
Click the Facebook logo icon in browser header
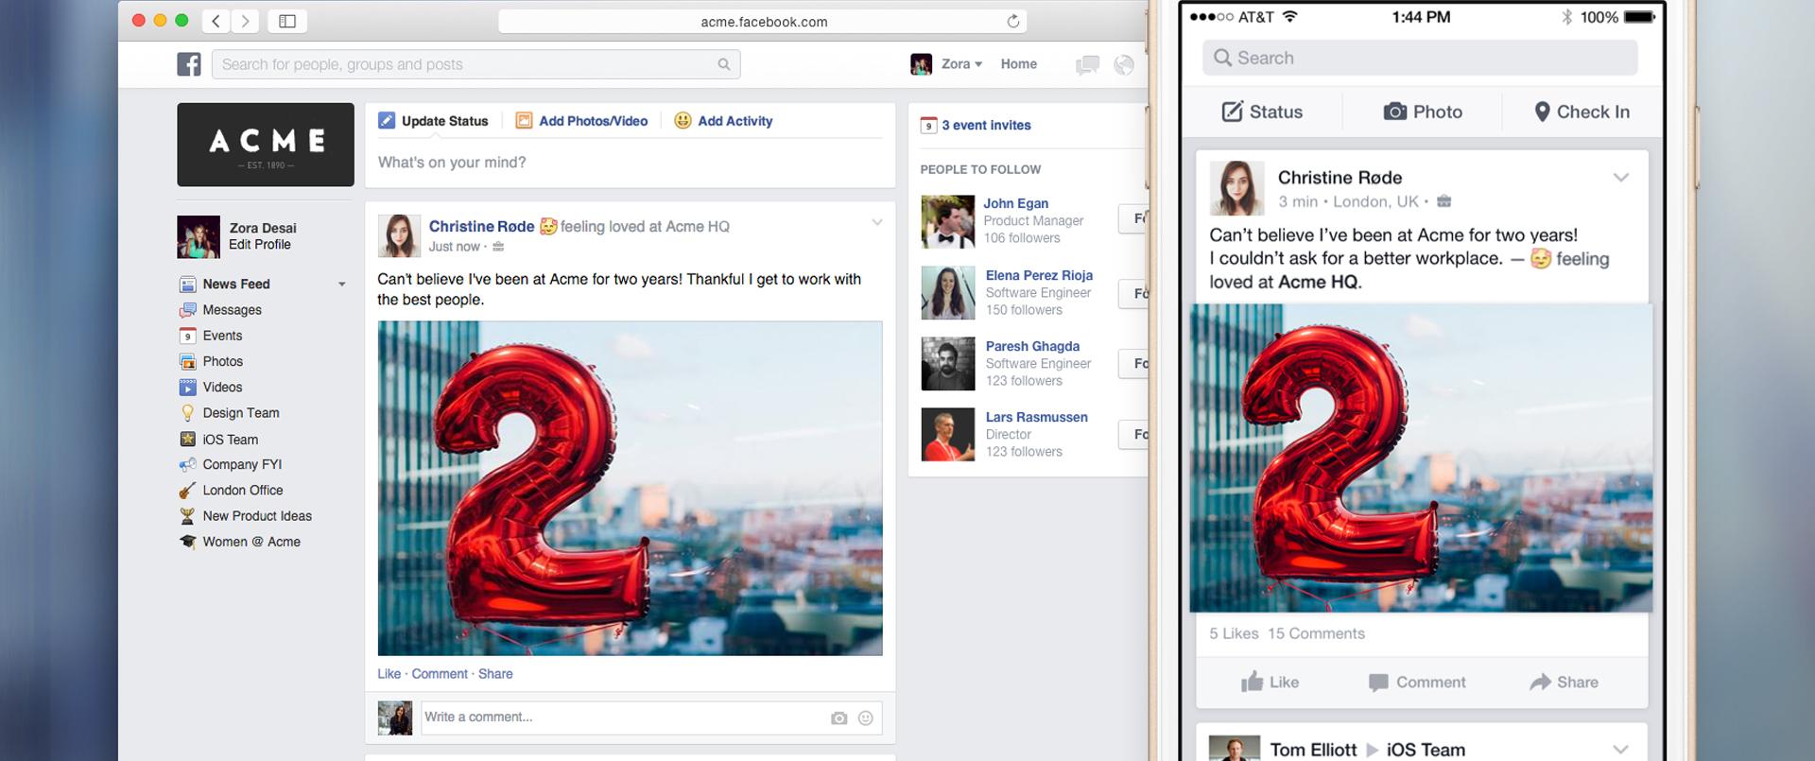pos(189,64)
